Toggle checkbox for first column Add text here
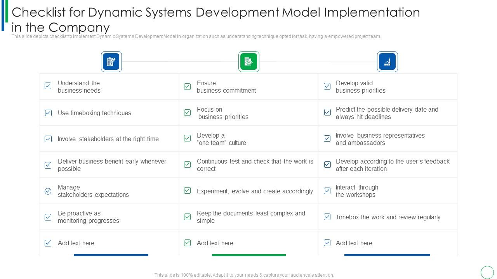Image resolution: width=497 pixels, height=279 pixels. pyautogui.click(x=48, y=243)
